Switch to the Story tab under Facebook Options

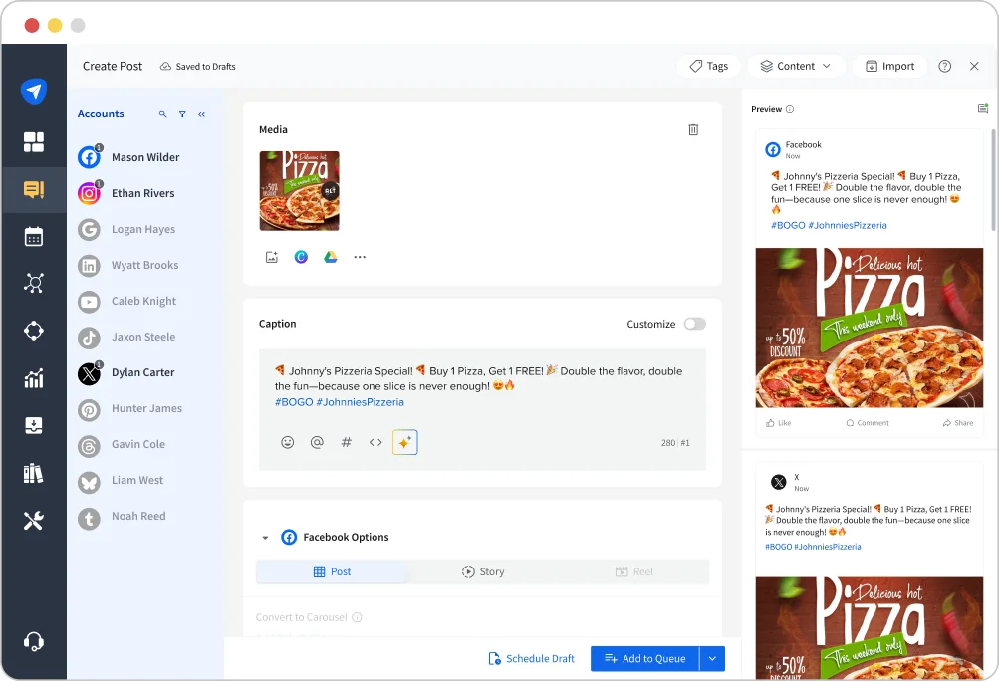pyautogui.click(x=482, y=571)
